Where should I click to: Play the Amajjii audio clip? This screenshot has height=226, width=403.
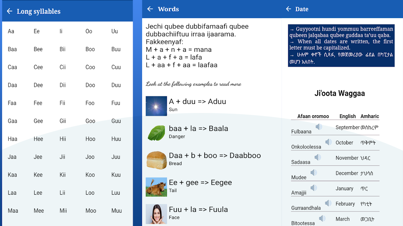(313, 188)
